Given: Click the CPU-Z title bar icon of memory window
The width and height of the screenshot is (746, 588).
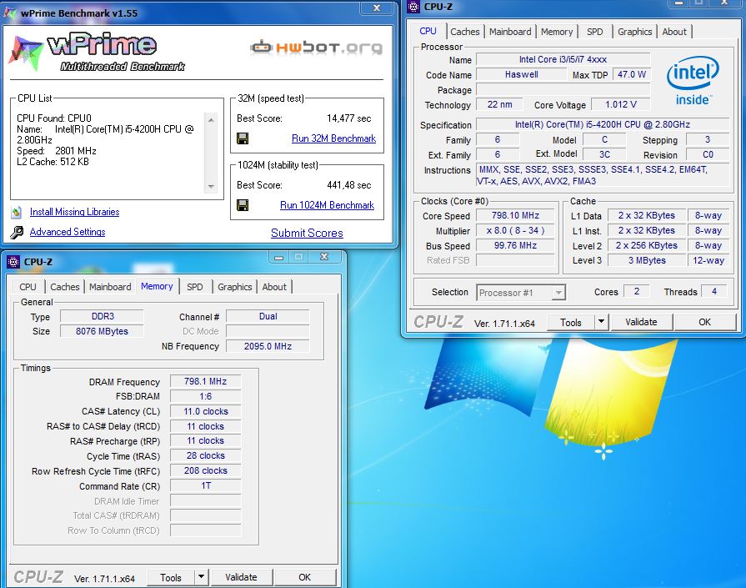Looking at the screenshot, I should click(x=14, y=262).
